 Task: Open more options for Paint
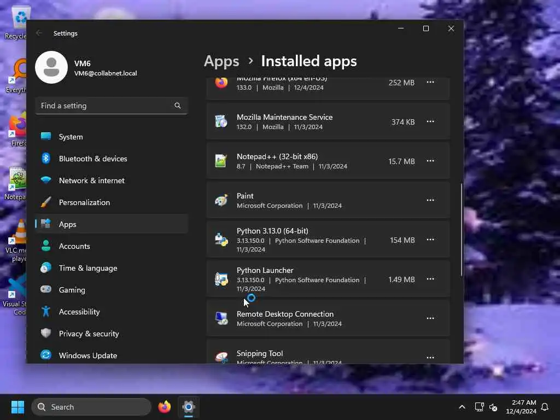(430, 200)
